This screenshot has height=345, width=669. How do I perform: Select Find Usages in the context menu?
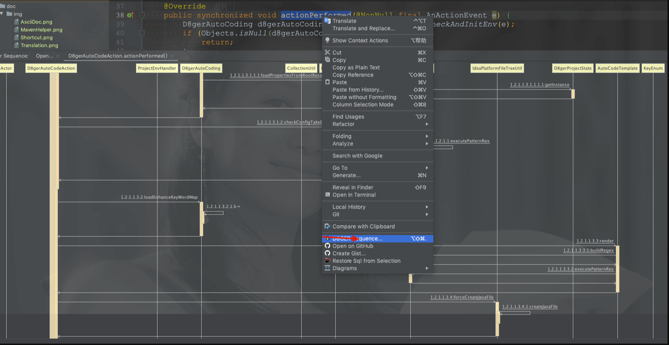(377, 117)
